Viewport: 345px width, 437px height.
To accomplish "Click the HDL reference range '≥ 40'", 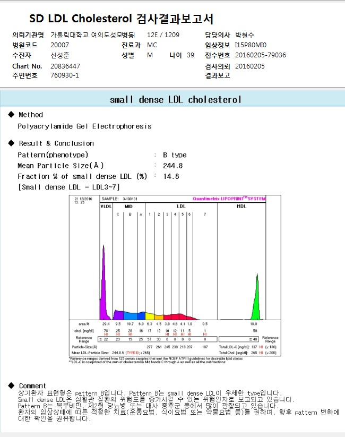I will point(253,339).
